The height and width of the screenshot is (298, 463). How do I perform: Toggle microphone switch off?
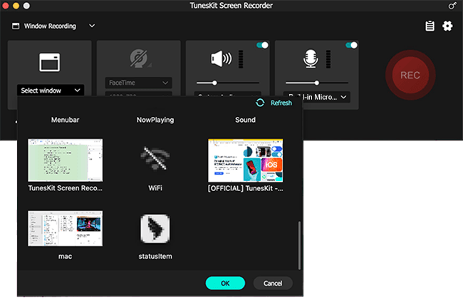point(351,45)
